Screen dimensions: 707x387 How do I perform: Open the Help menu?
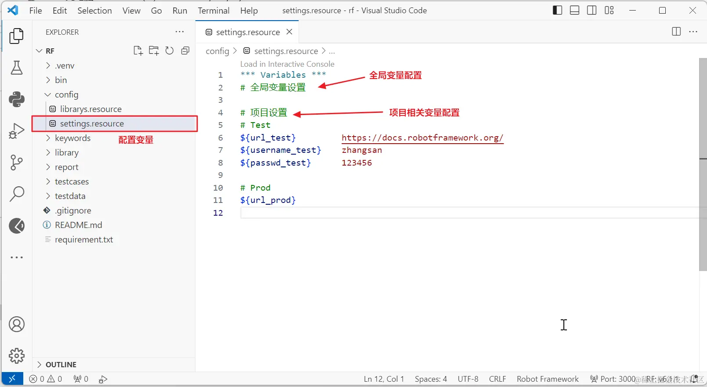(249, 11)
